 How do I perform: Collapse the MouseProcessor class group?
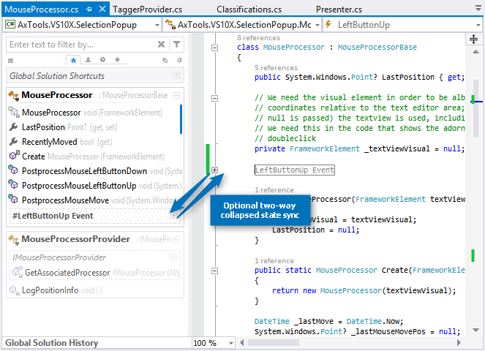point(176,95)
